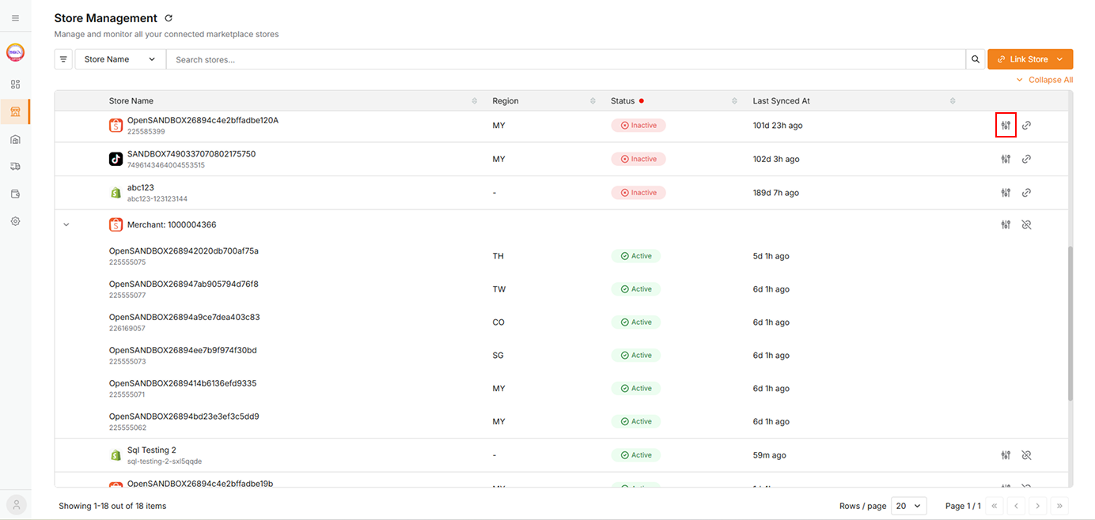The image size is (1095, 520).
Task: Click the magnifier search button
Action: (x=976, y=59)
